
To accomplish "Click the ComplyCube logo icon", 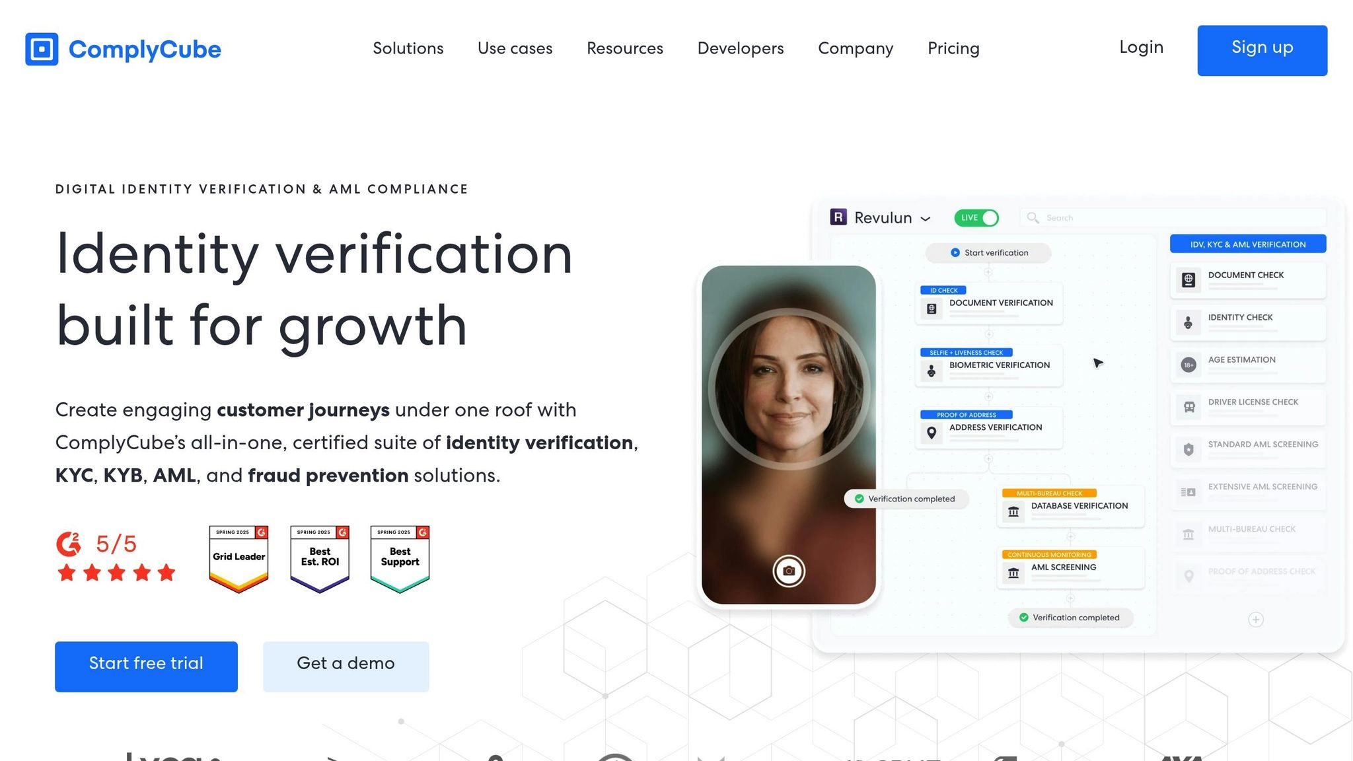I will click(42, 49).
